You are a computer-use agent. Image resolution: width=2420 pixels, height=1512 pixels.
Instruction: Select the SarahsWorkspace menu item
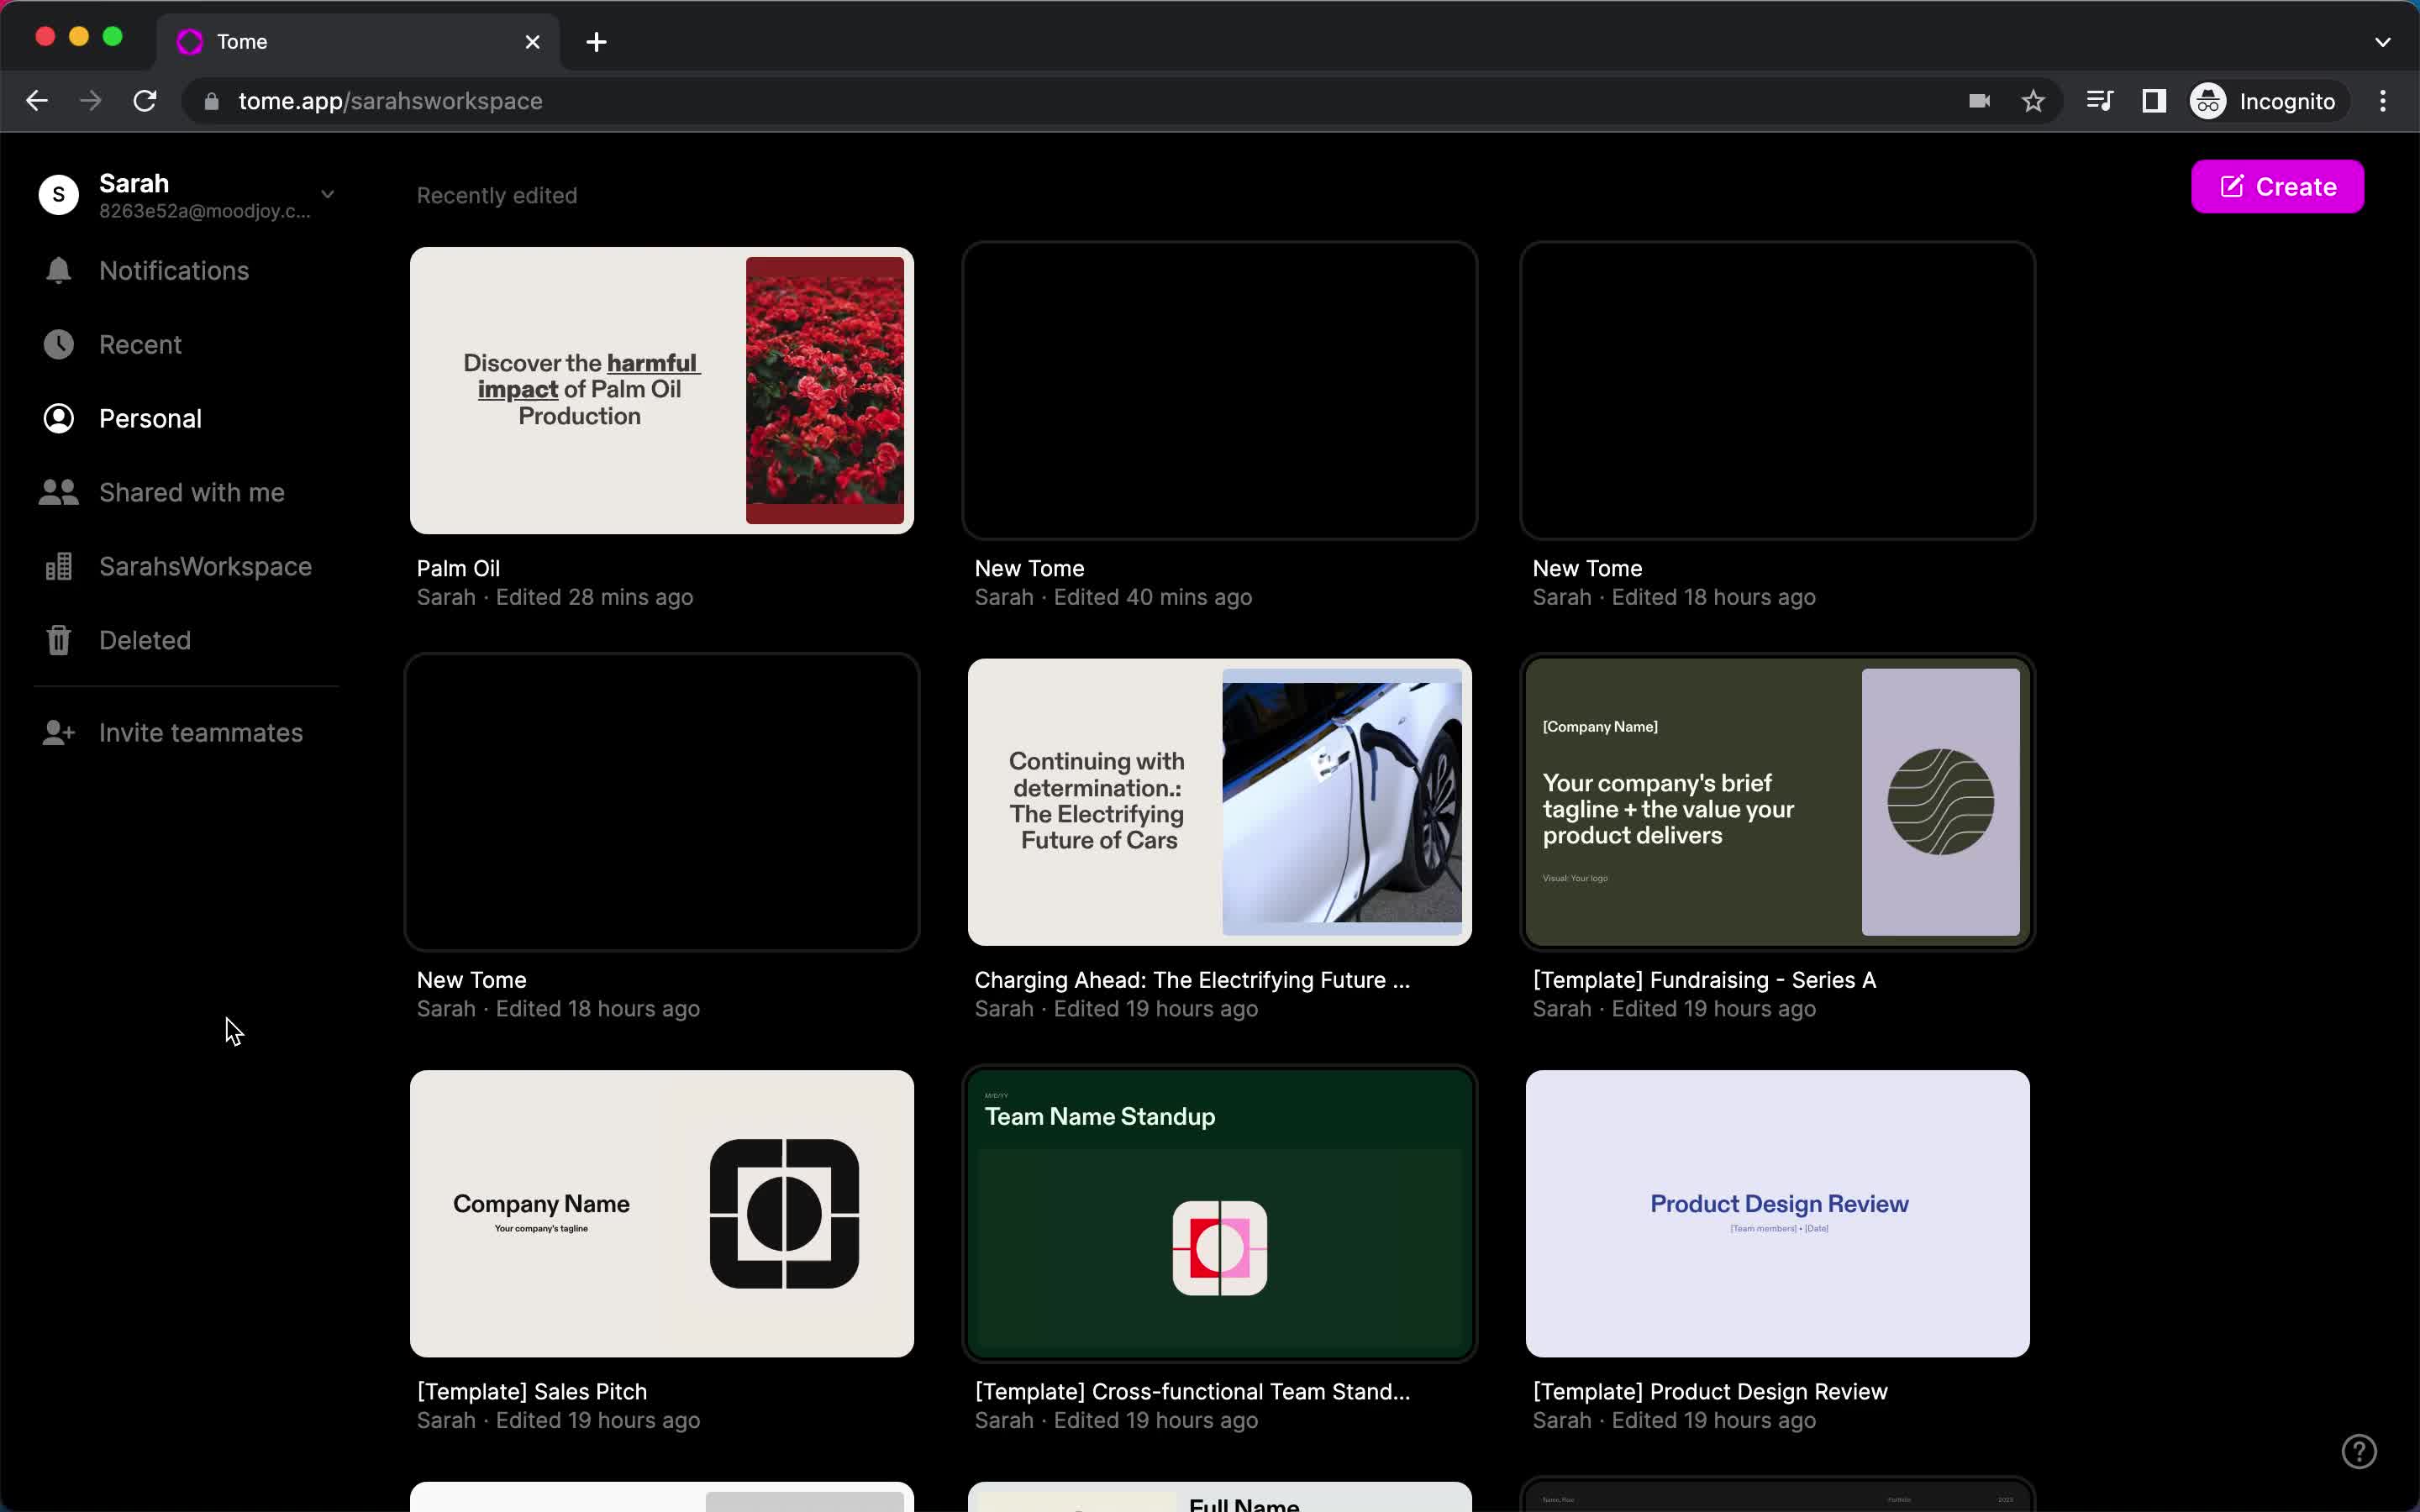(206, 566)
